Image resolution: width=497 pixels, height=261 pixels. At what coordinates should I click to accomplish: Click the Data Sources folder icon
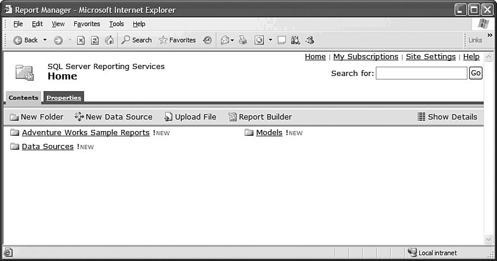[x=14, y=146]
